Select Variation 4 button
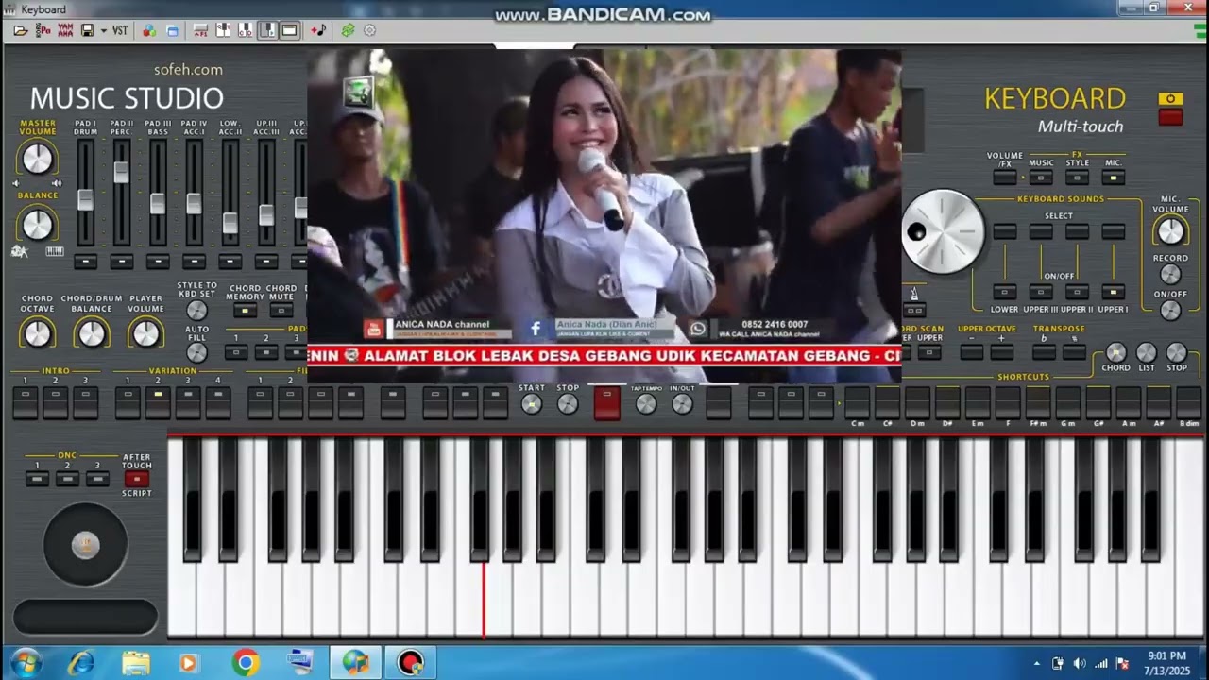Screen dimensions: 1209x680 pyautogui.click(x=218, y=402)
